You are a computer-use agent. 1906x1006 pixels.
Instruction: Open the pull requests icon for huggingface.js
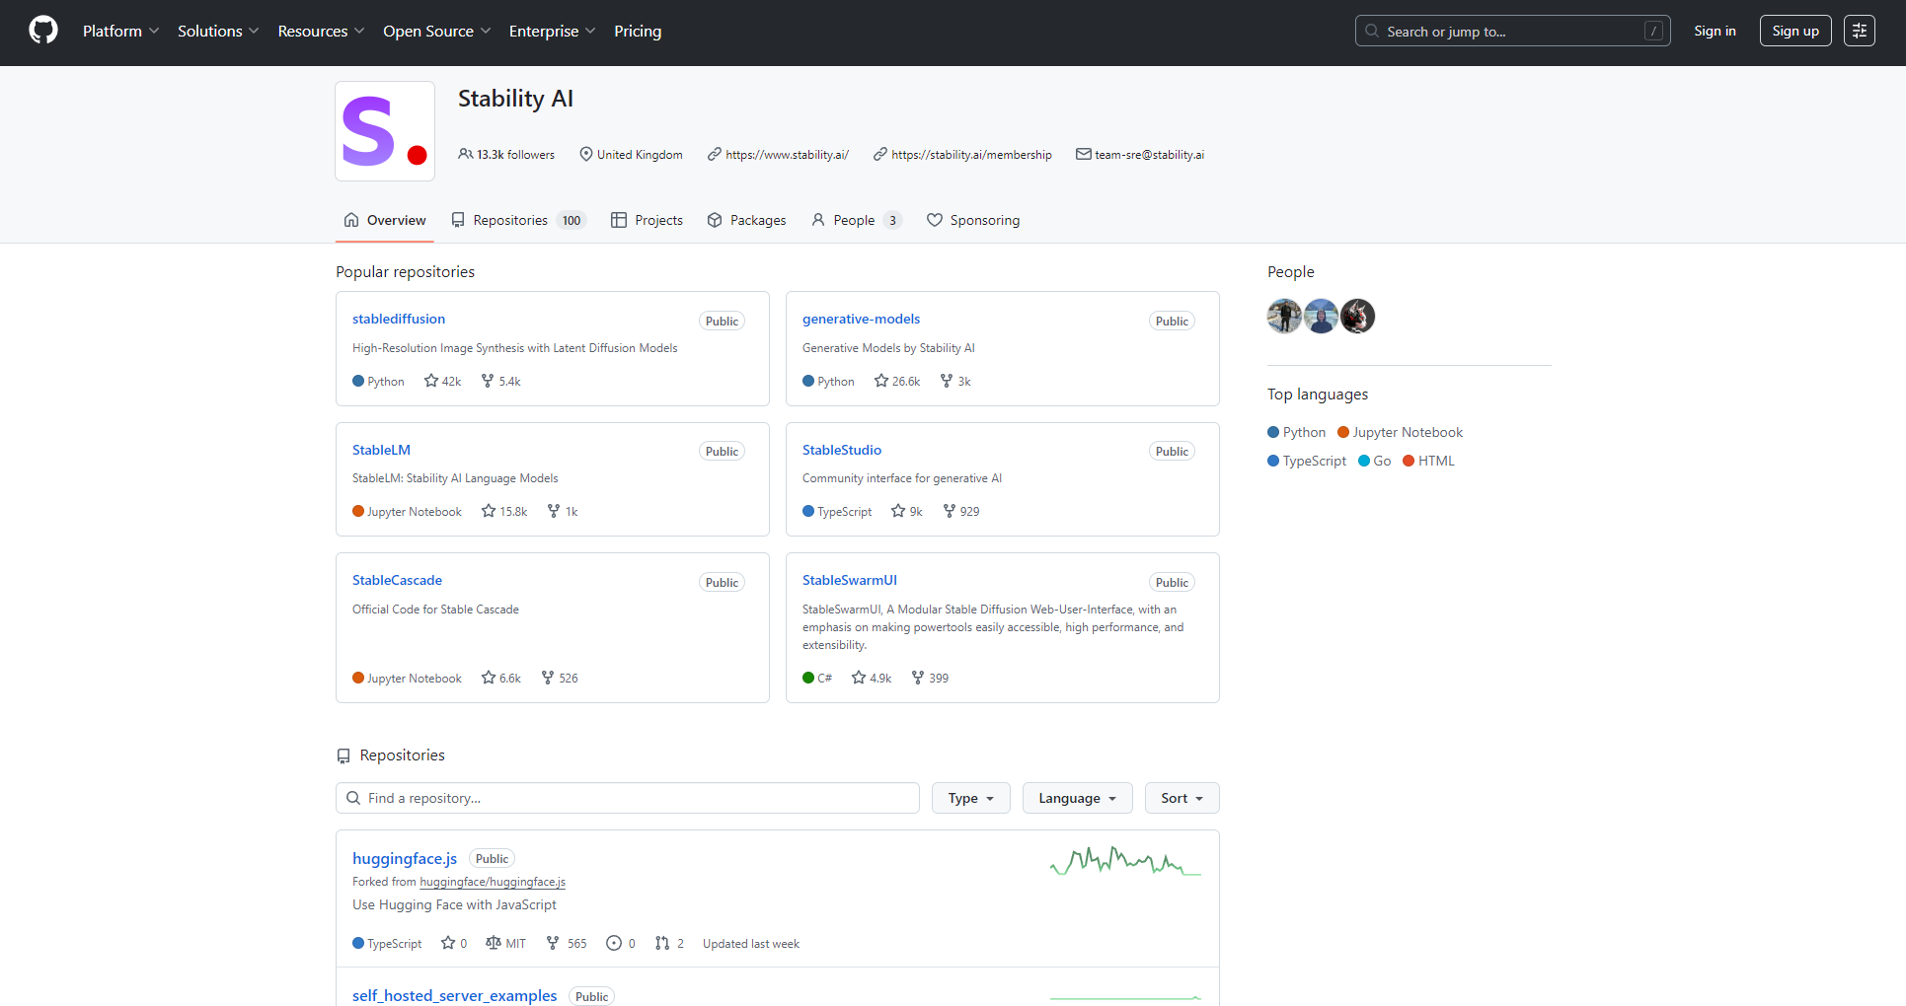coord(662,943)
